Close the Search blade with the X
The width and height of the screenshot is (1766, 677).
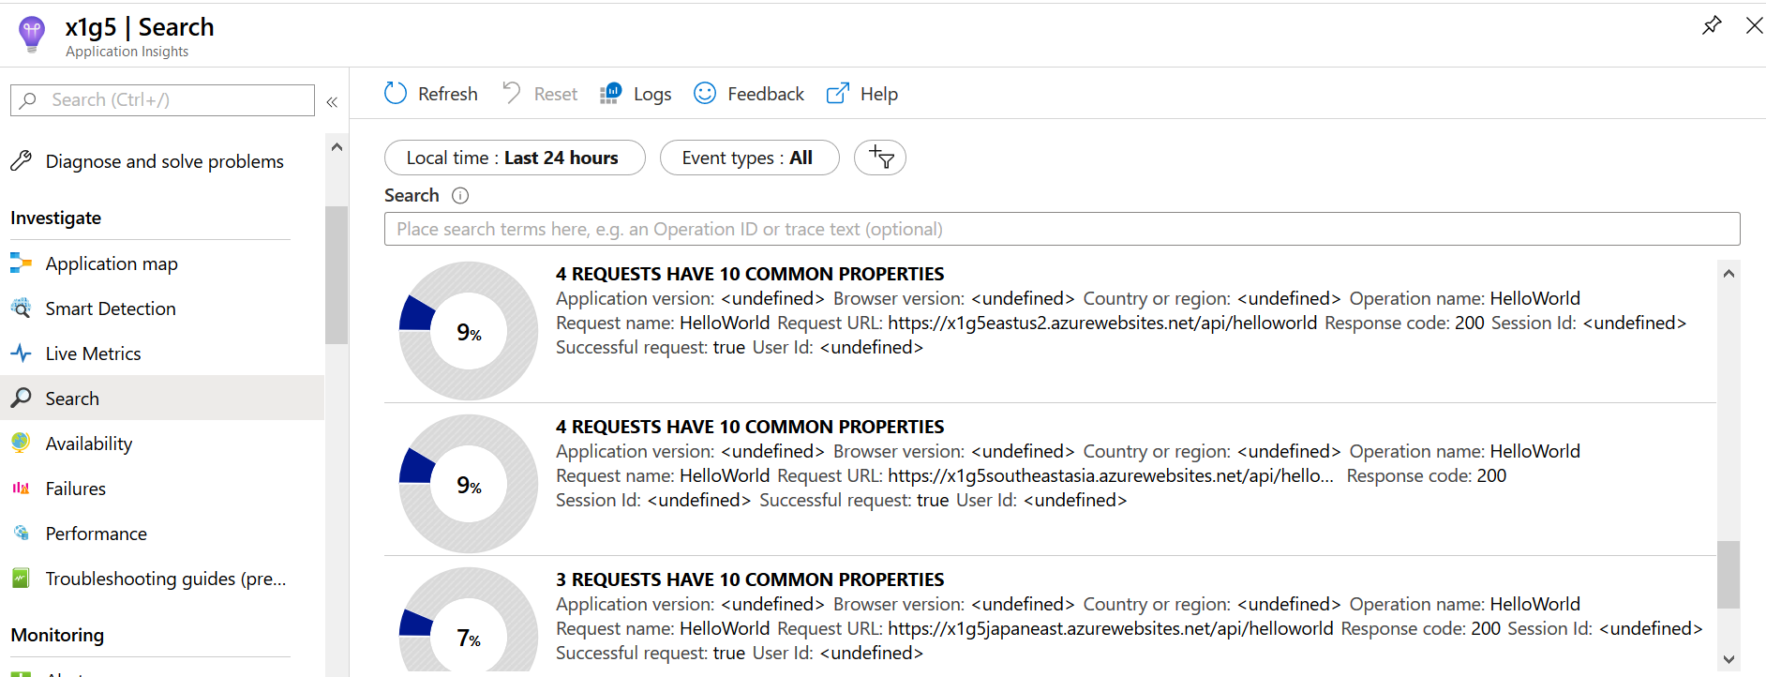1754,25
